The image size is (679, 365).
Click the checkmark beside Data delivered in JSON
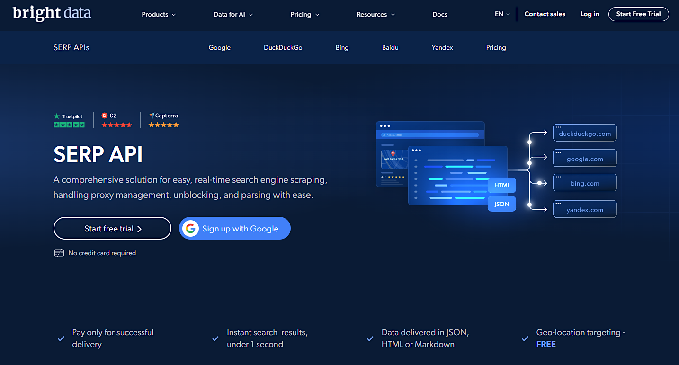tap(370, 338)
